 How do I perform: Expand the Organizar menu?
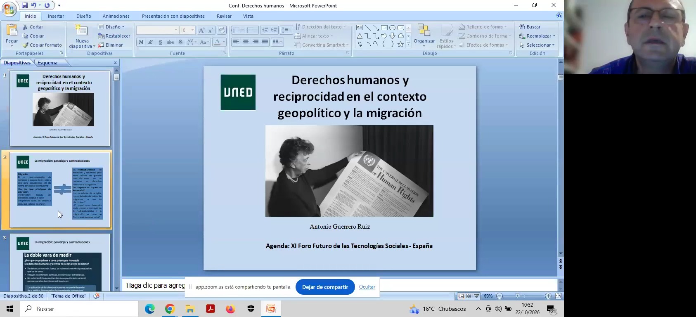(424, 36)
